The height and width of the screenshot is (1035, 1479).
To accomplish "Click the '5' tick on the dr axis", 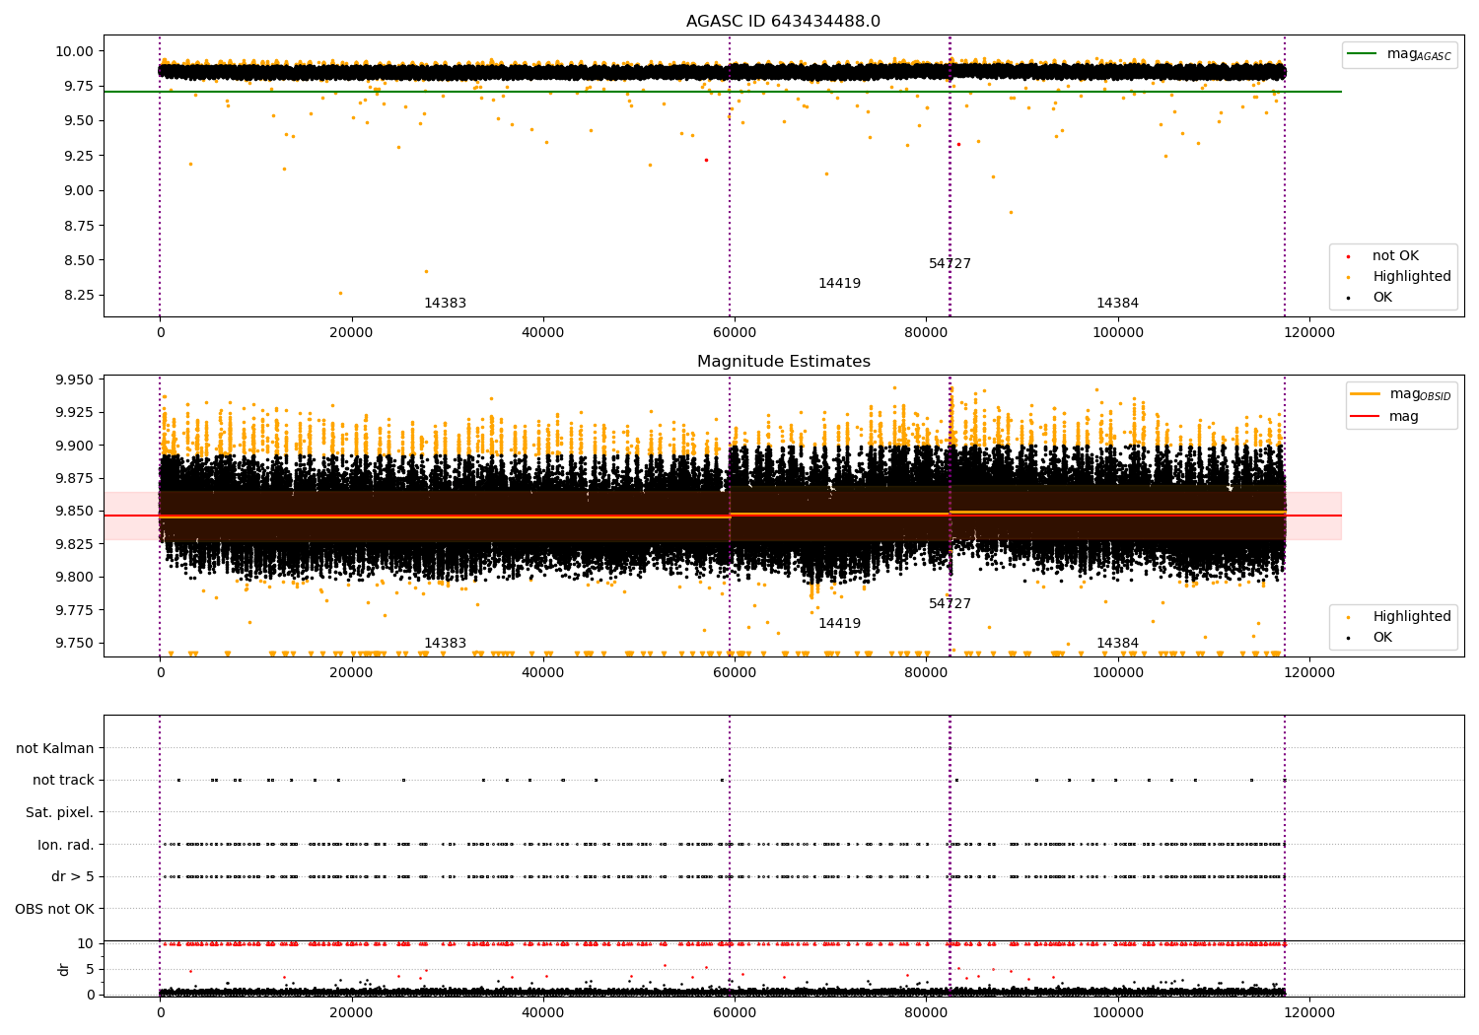I will click(91, 969).
